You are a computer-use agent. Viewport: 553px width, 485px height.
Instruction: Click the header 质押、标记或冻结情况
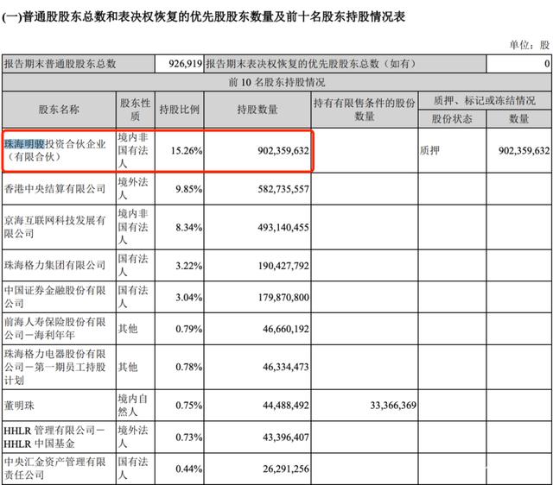click(x=485, y=101)
